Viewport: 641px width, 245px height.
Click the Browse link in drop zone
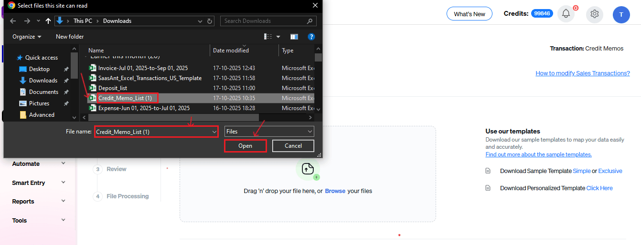[x=335, y=191]
